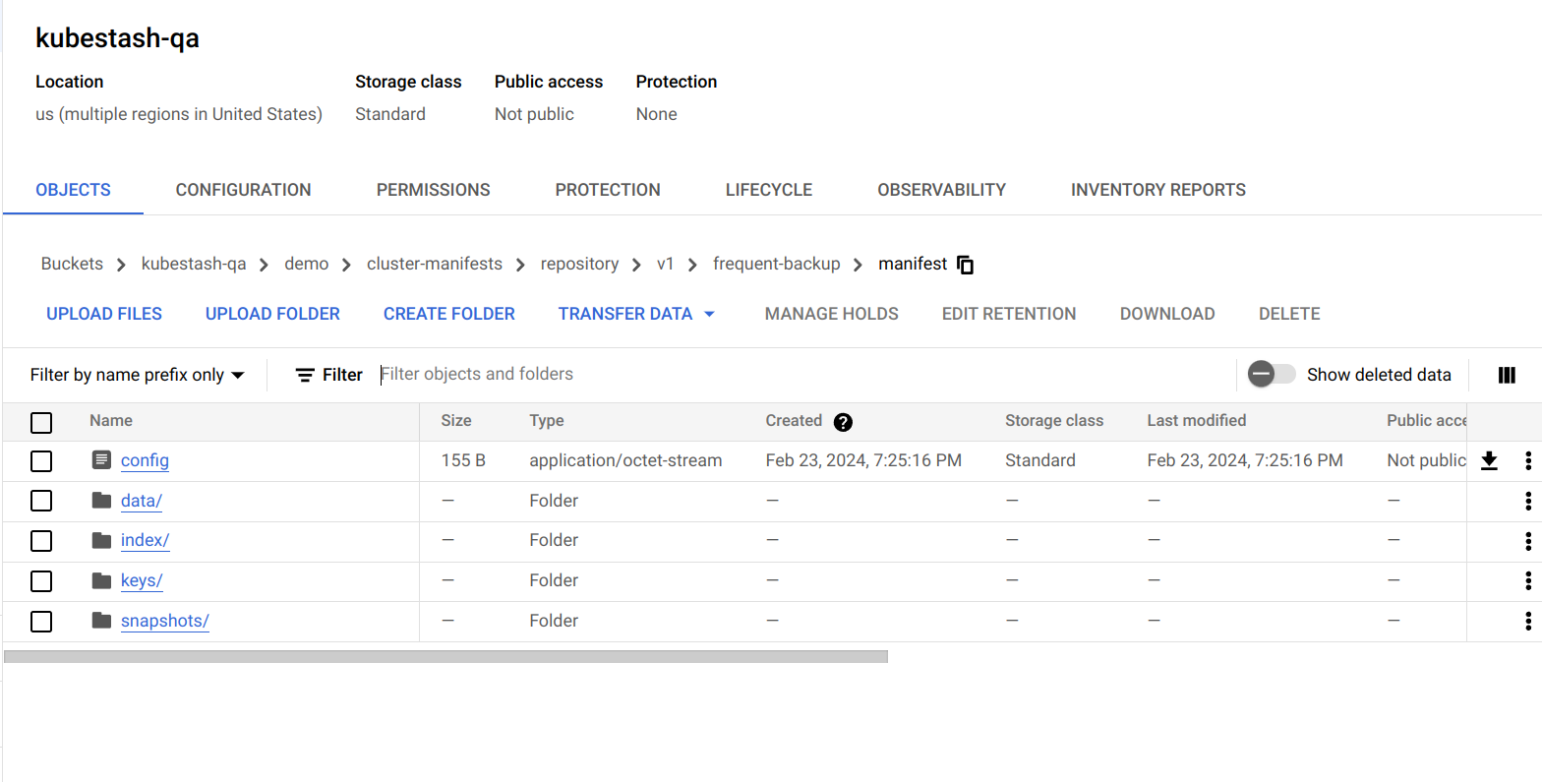Screen dimensions: 1542x782
Task: Click the Upload Files button
Action: coord(104,314)
